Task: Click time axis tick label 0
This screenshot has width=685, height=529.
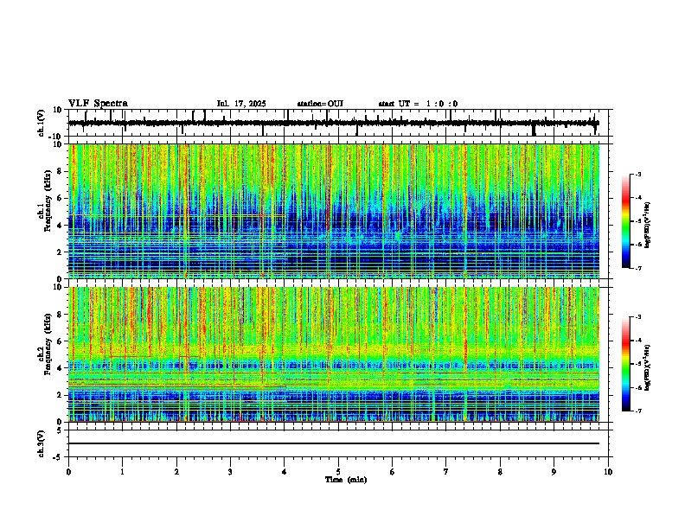Action: pos(68,472)
